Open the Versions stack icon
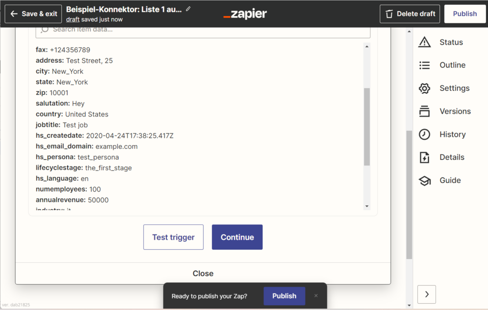 click(425, 111)
